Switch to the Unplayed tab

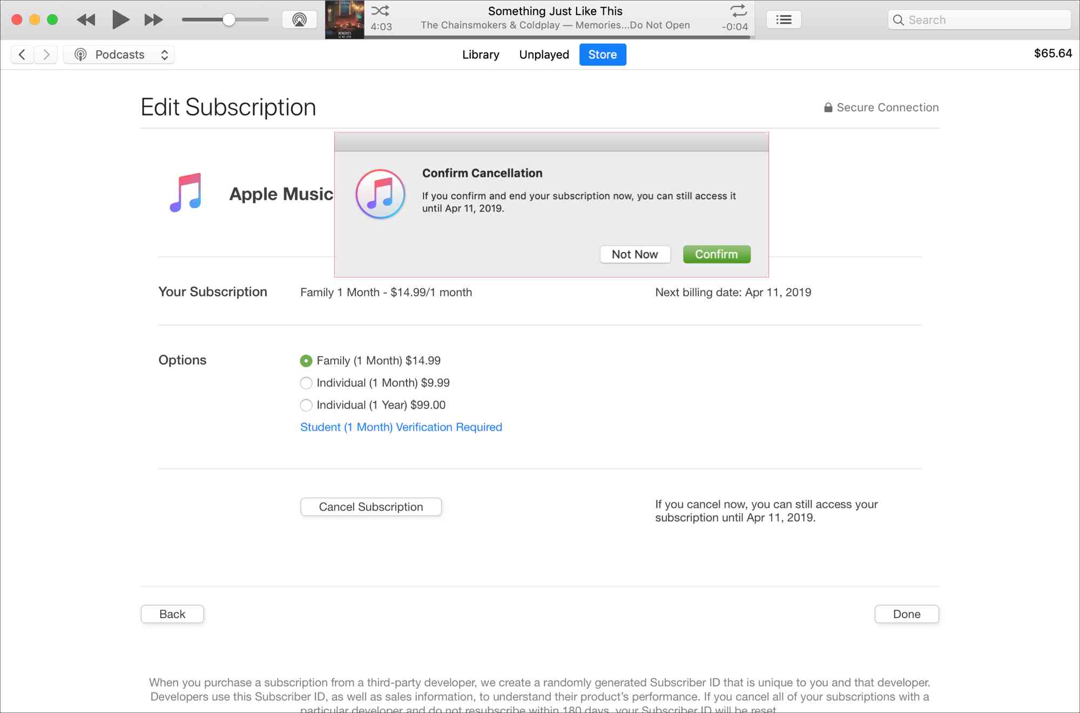(x=544, y=54)
